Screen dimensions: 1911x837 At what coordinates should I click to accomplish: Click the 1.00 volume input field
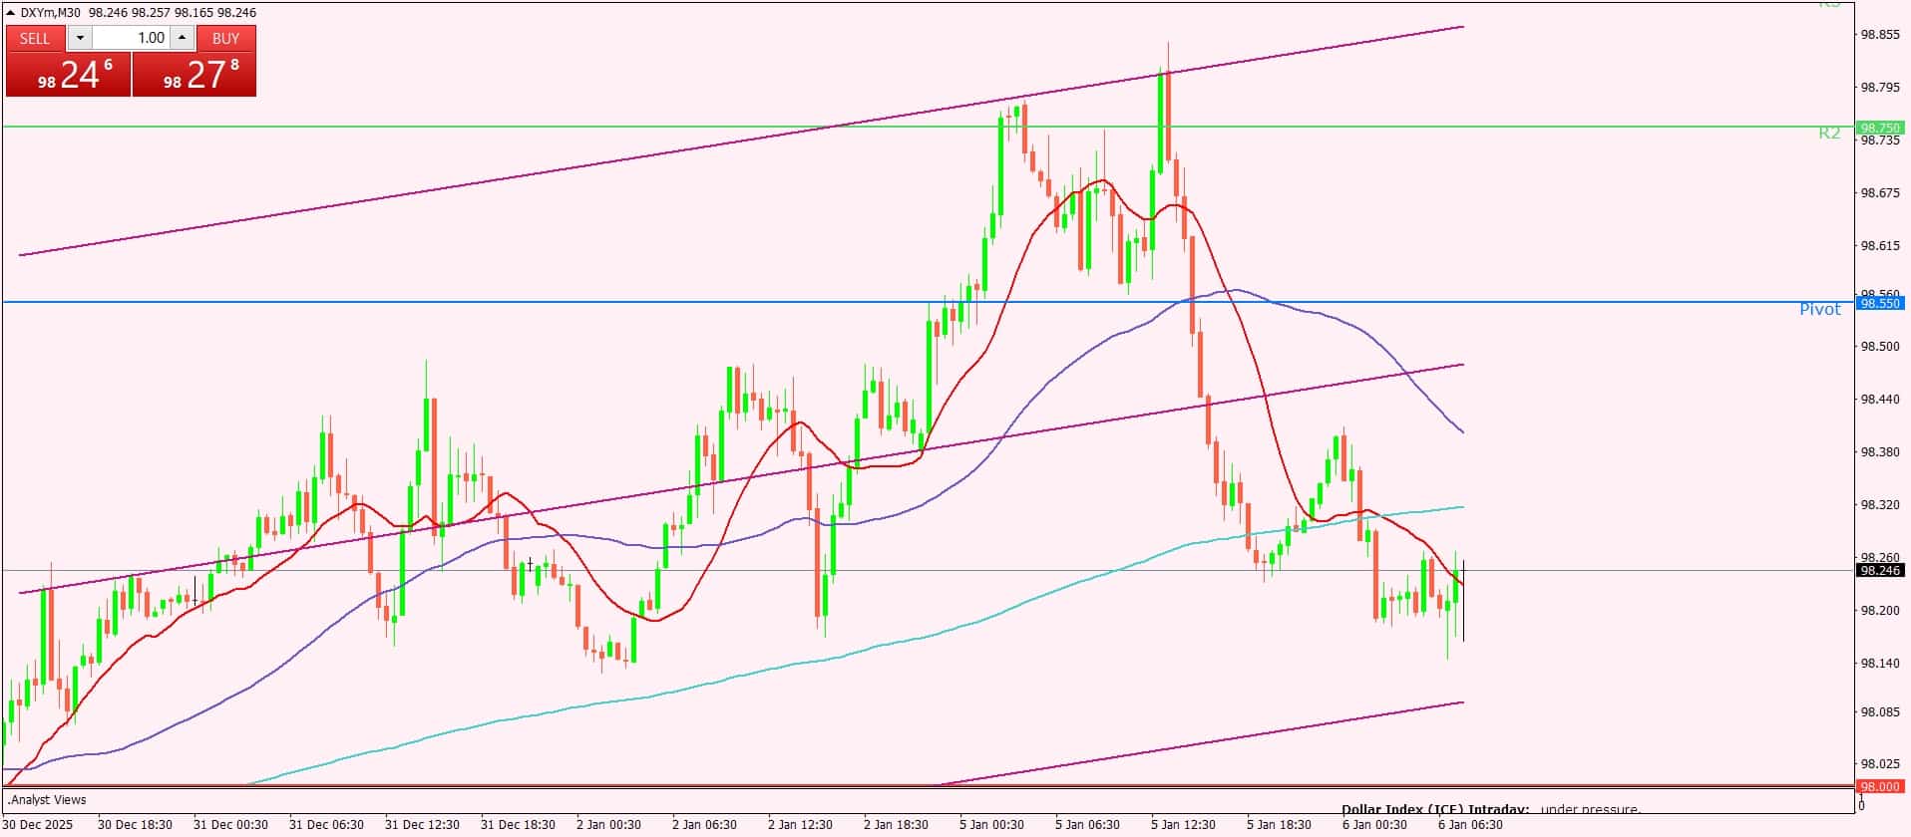132,38
